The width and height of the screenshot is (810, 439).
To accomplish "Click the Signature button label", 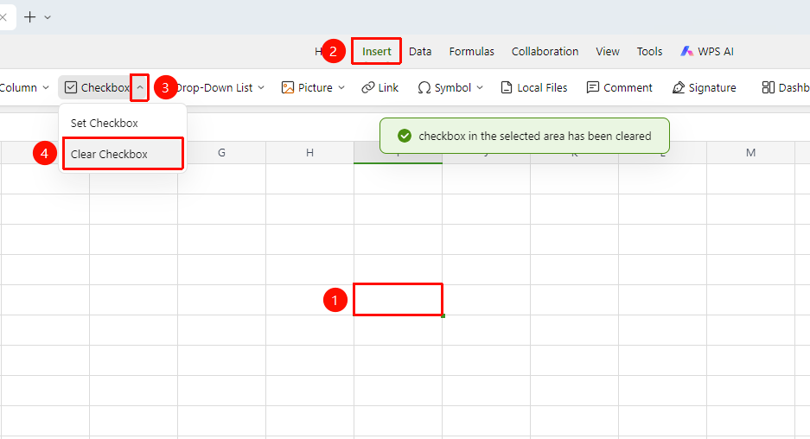I will 712,88.
